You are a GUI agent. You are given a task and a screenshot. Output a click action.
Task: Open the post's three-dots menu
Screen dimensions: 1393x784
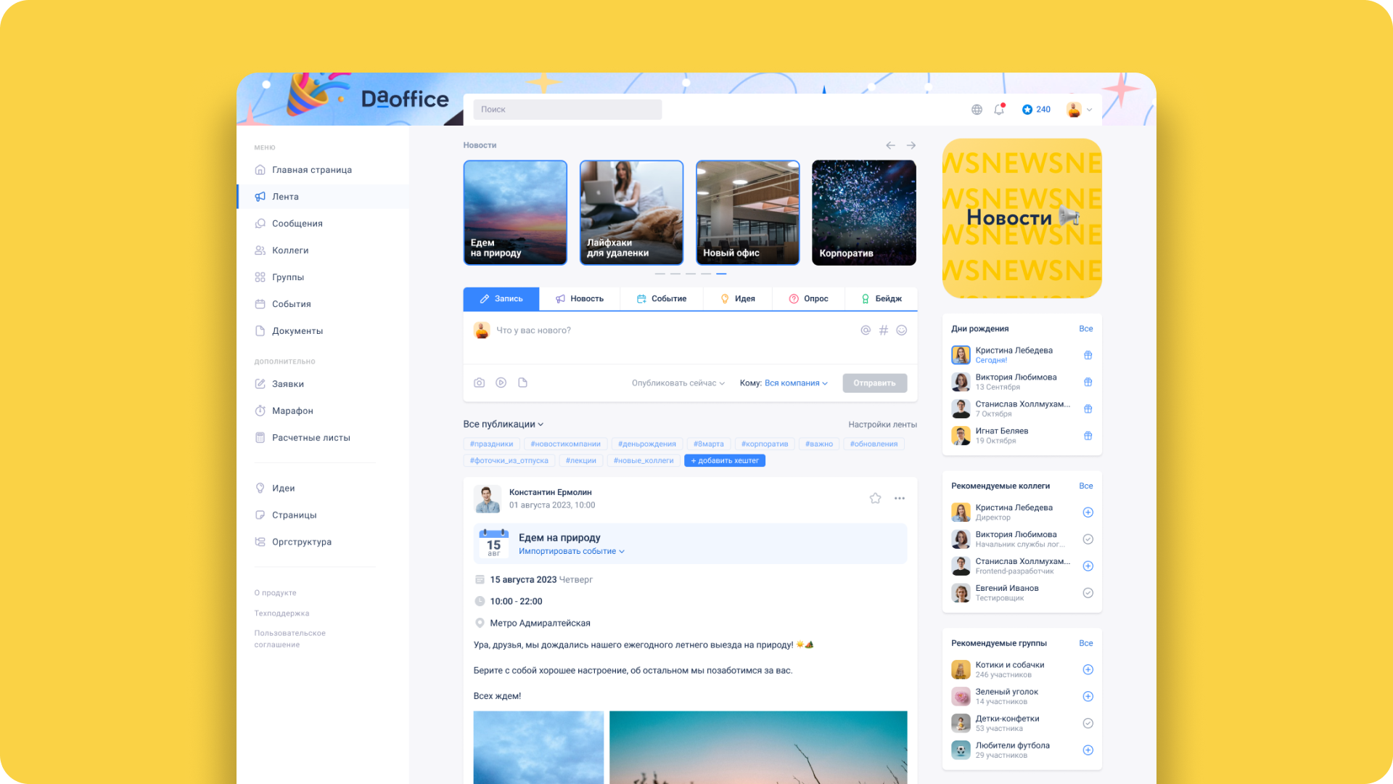899,498
